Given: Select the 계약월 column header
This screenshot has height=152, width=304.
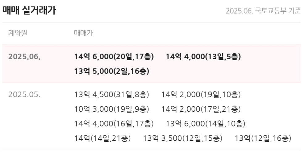Looking at the screenshot, I should pyautogui.click(x=18, y=33).
